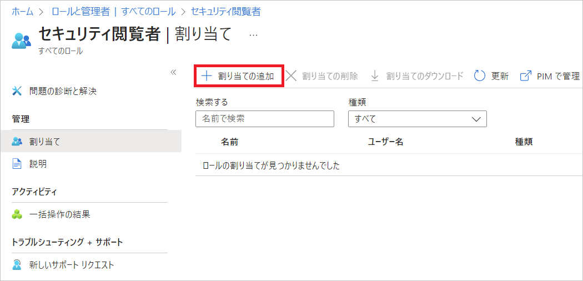The height and width of the screenshot is (281, 583).
Task: Click すべてのロール subtitle under title
Action: click(x=61, y=51)
